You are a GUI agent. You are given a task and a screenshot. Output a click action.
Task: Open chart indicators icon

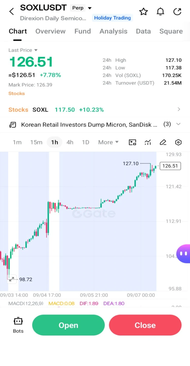tap(148, 142)
